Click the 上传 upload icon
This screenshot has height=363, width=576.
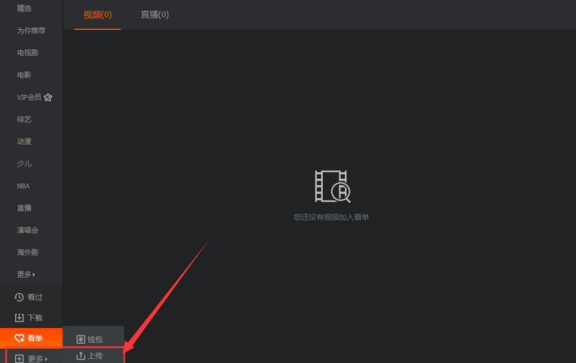pyautogui.click(x=81, y=356)
